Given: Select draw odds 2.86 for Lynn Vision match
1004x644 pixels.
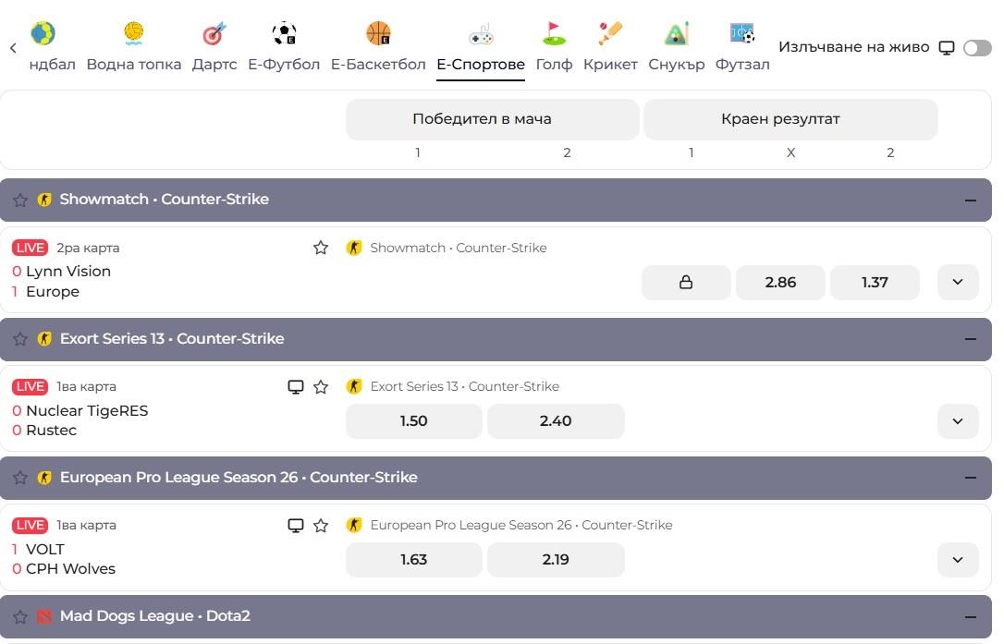Looking at the screenshot, I should (780, 283).
